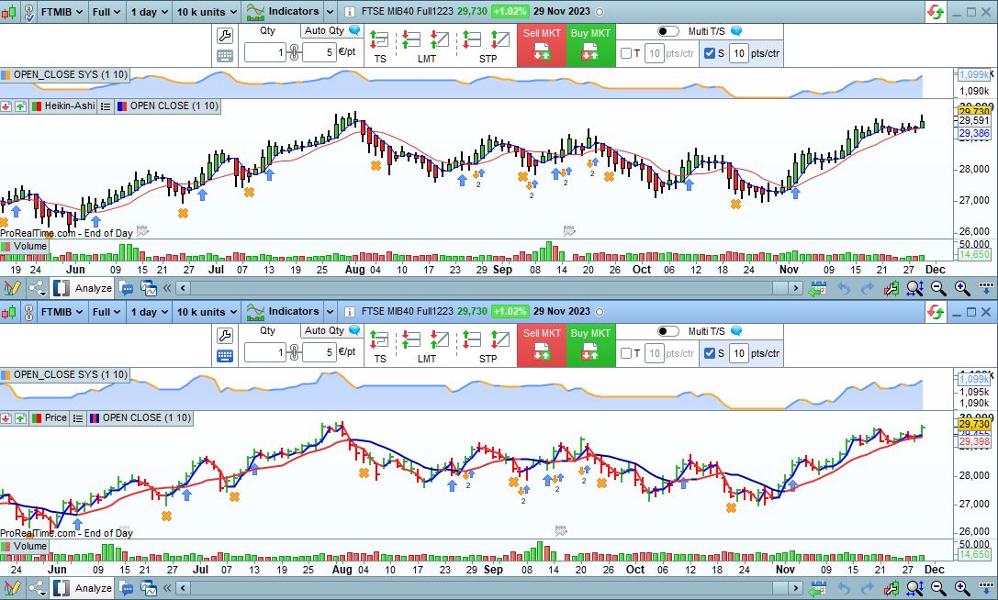Viewport: 998px width, 600px height.
Task: Click the first LMT limit order icon in top chart
Action: 411,40
